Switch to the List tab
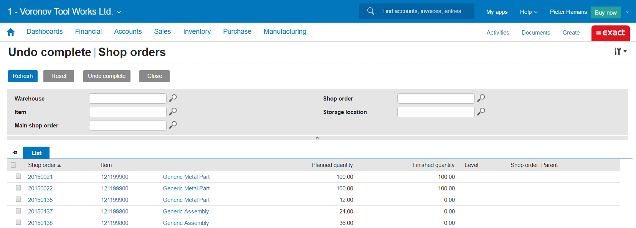The width and height of the screenshot is (636, 228). (x=36, y=153)
